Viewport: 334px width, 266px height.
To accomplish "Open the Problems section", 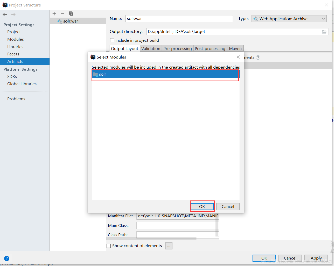I will pyautogui.click(x=16, y=99).
